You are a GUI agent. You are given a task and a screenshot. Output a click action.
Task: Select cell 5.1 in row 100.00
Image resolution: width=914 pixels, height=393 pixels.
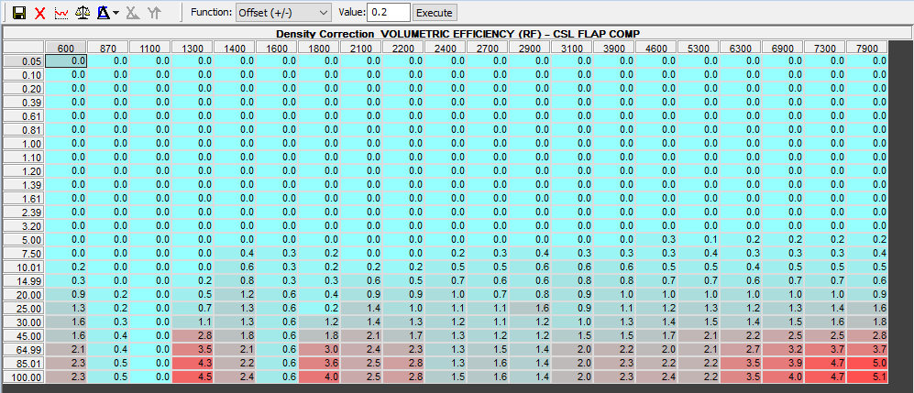(866, 377)
